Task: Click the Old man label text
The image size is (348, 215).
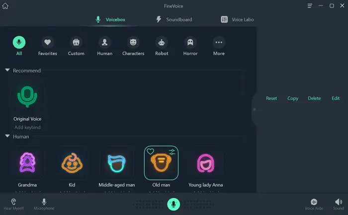Action: point(161,185)
